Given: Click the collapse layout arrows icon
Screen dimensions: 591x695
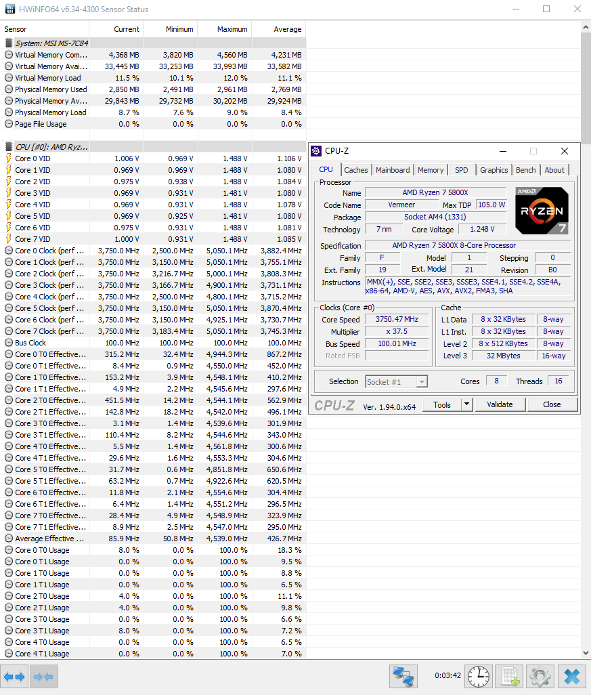Looking at the screenshot, I should click(43, 677).
